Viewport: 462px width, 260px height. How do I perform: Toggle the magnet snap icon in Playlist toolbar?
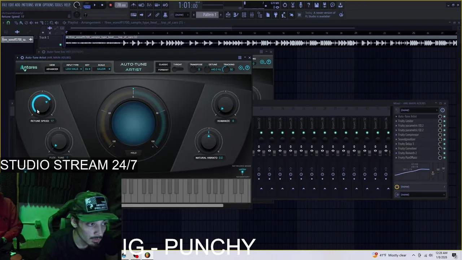tap(8, 23)
